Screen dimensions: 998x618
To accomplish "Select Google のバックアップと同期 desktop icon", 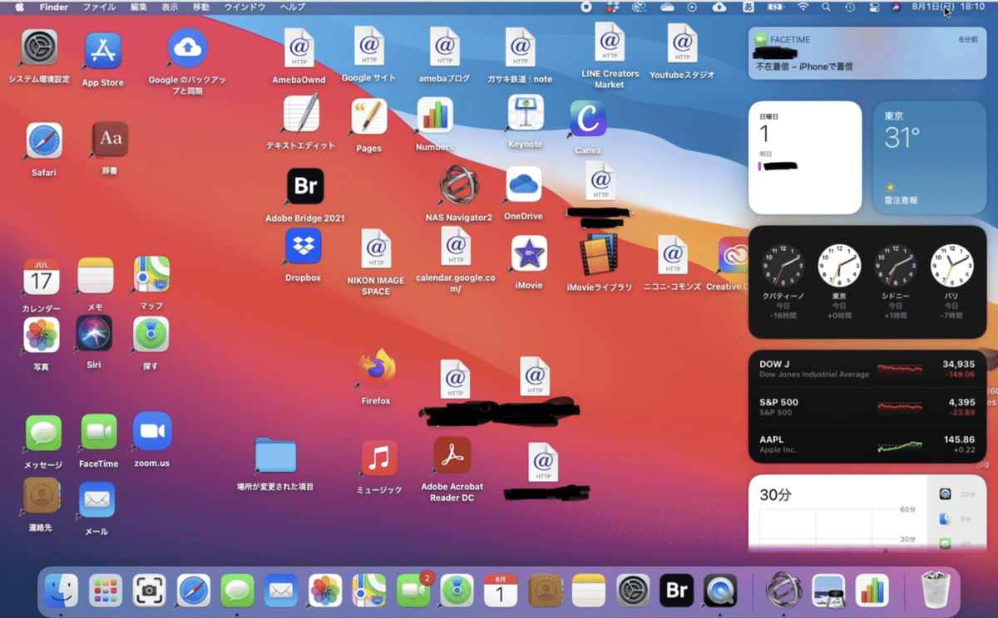I will (187, 48).
